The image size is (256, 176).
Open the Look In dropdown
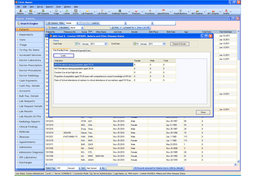pos(125,23)
